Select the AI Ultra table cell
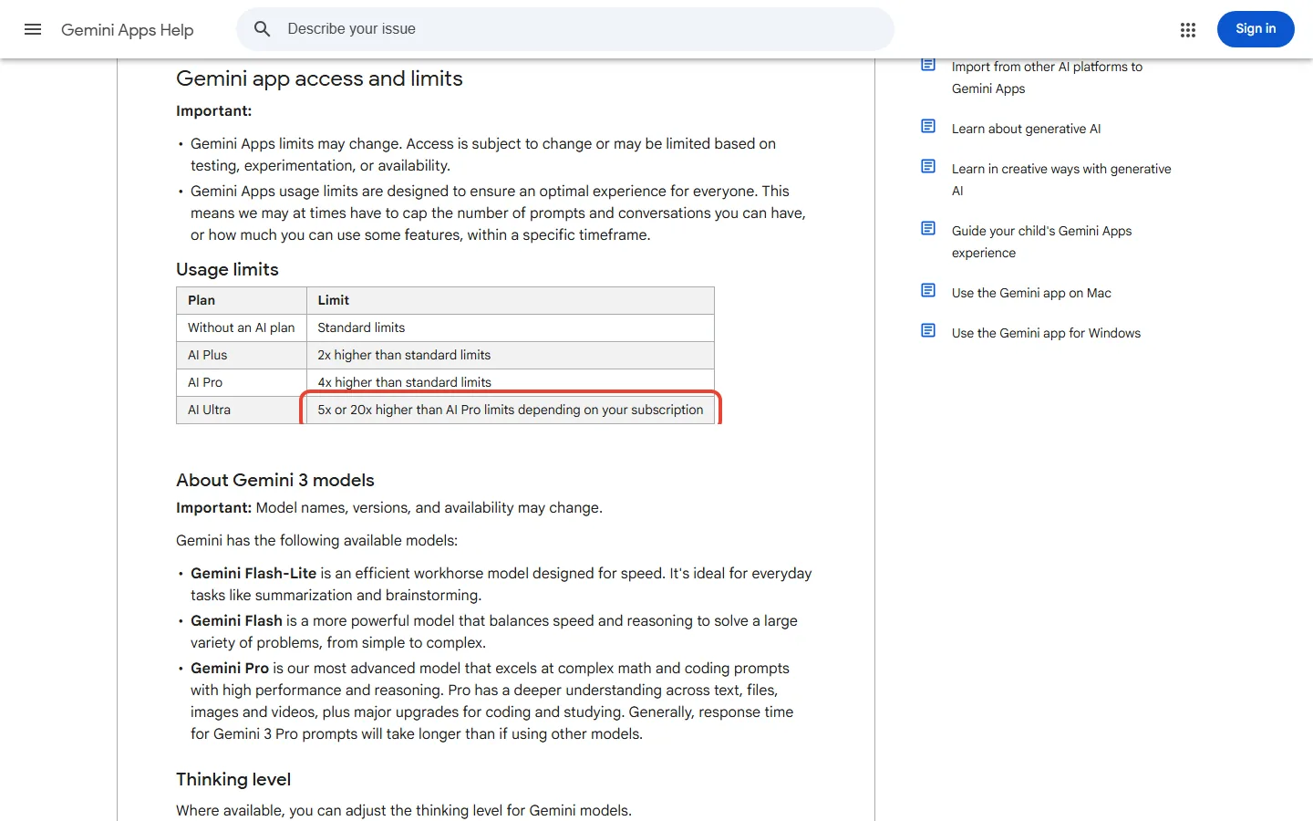The image size is (1313, 821). coord(242,410)
